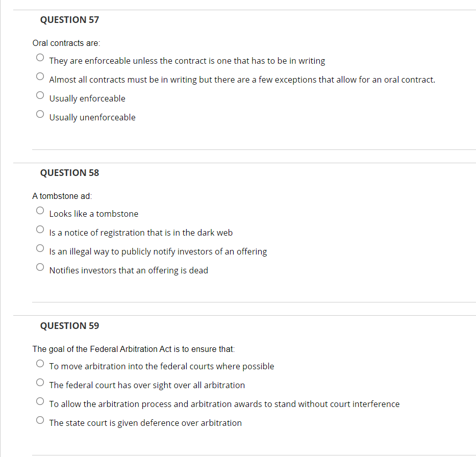
Task: Select "Looks like a tombstone" for Question 58
Action: (x=40, y=210)
